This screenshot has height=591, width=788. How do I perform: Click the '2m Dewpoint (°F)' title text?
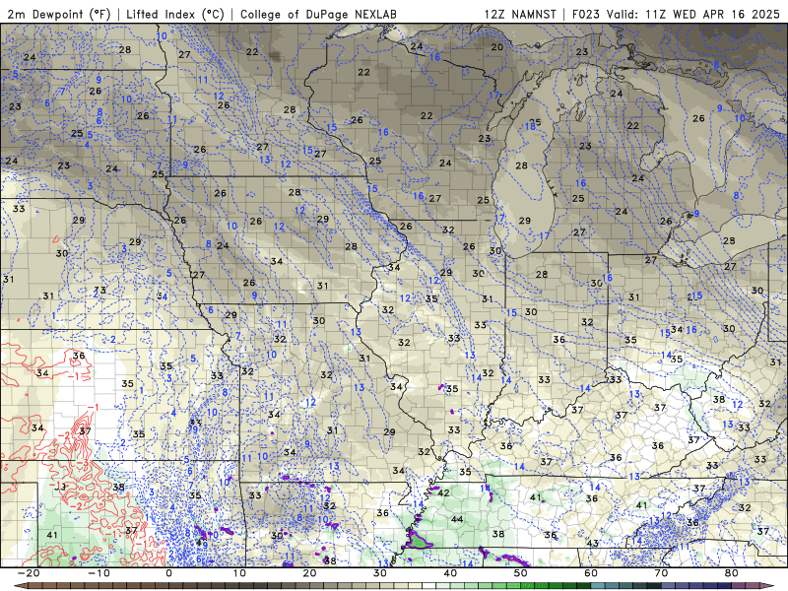point(59,14)
